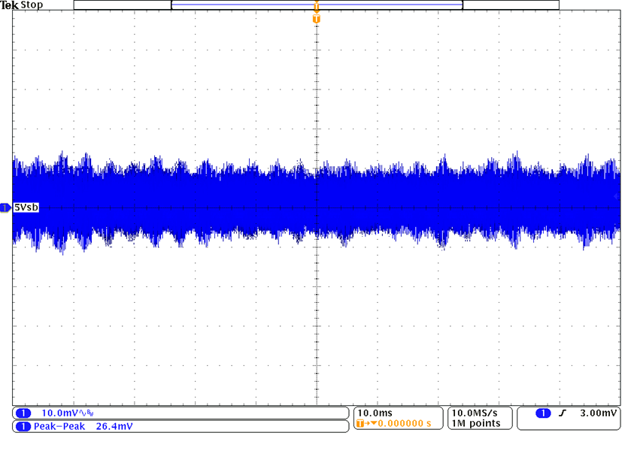
Task: Click the 10.0mV vertical scale readout
Action: pyautogui.click(x=59, y=413)
